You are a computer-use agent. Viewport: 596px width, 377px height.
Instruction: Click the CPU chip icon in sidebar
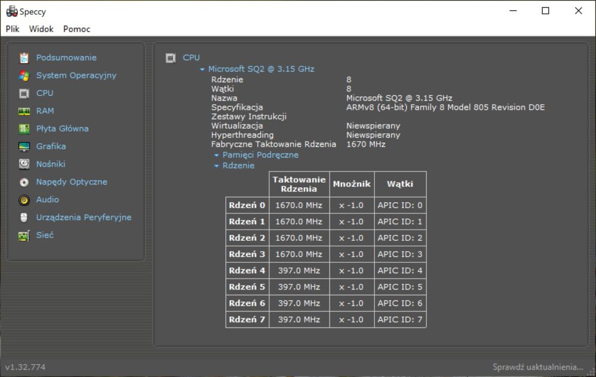[24, 93]
